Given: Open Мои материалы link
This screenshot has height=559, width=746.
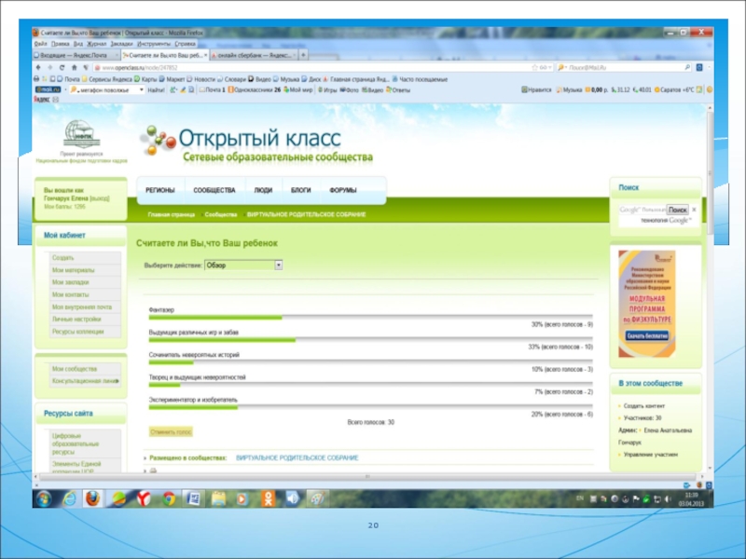Looking at the screenshot, I should click(x=74, y=270).
